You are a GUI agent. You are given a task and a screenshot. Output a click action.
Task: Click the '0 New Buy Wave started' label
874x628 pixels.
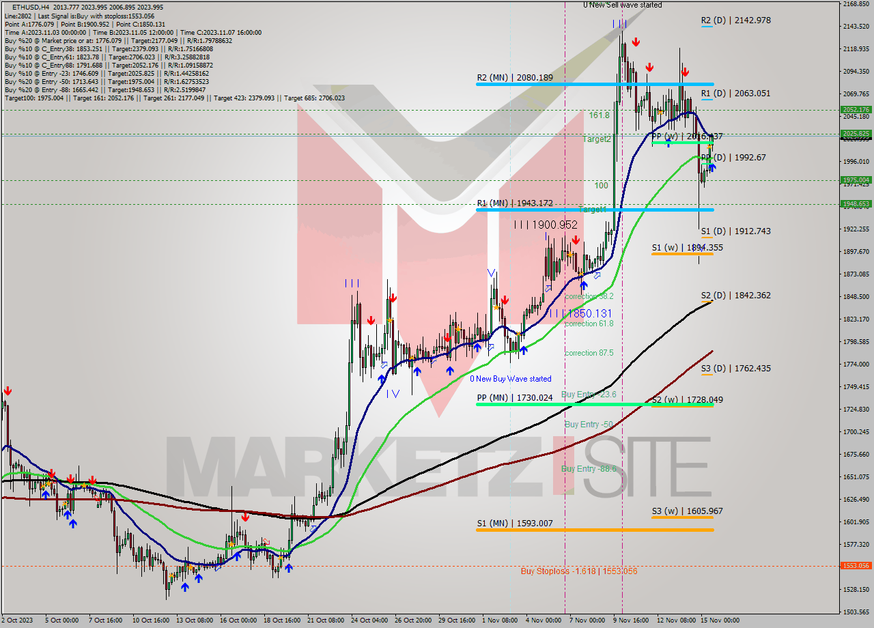pos(511,378)
